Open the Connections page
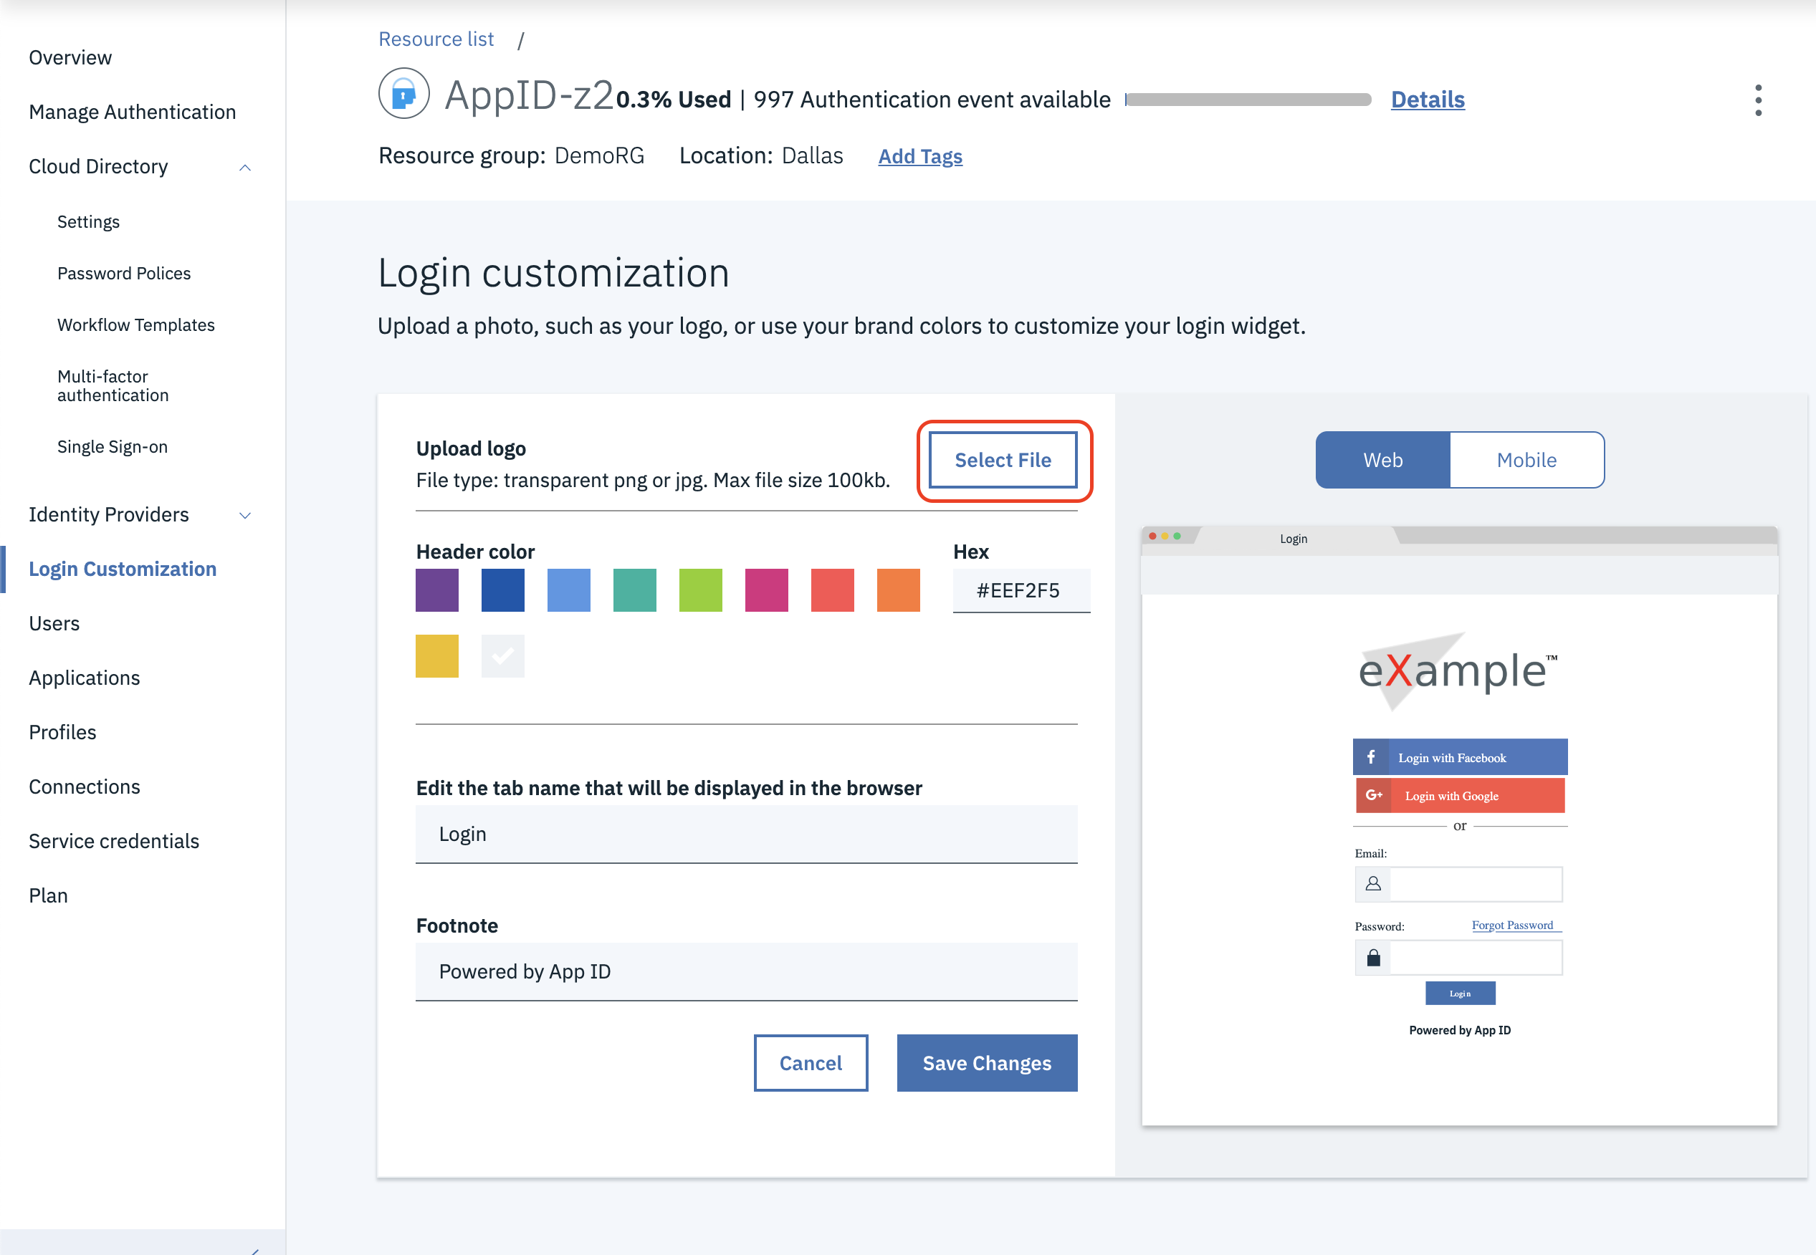This screenshot has width=1816, height=1255. tap(85, 787)
